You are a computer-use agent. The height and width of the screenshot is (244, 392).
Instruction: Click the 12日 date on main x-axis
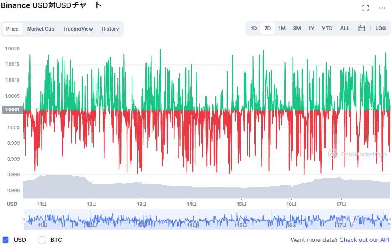pyautogui.click(x=92, y=204)
